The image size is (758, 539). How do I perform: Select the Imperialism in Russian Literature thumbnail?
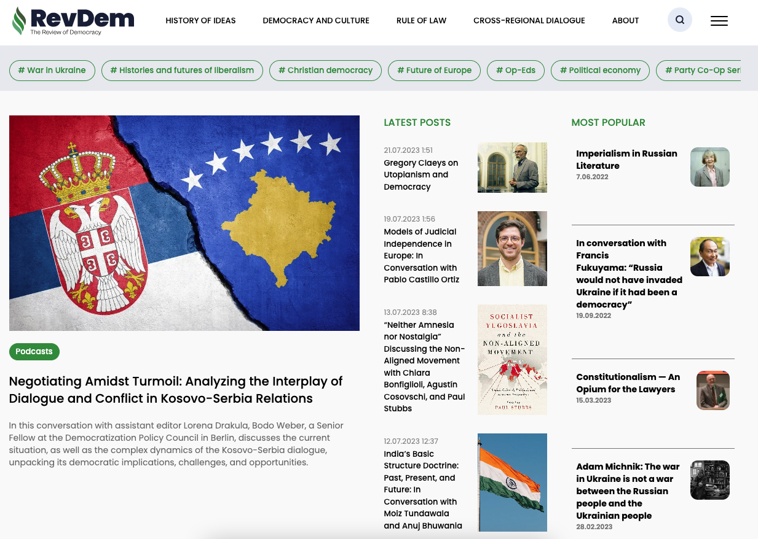click(x=709, y=166)
